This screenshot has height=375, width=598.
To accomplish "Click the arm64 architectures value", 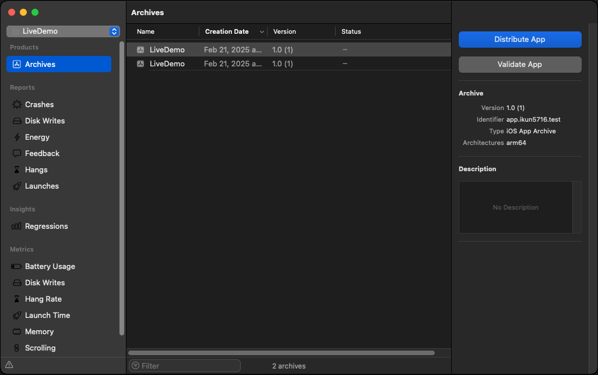I will (516, 143).
